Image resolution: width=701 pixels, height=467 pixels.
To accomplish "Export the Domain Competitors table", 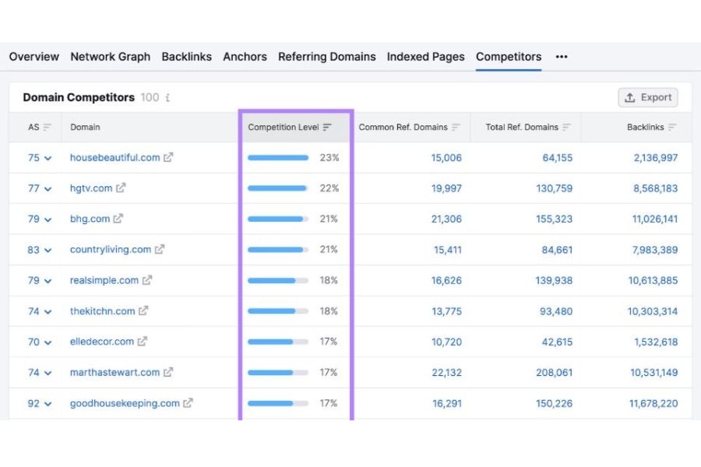I will (x=648, y=97).
